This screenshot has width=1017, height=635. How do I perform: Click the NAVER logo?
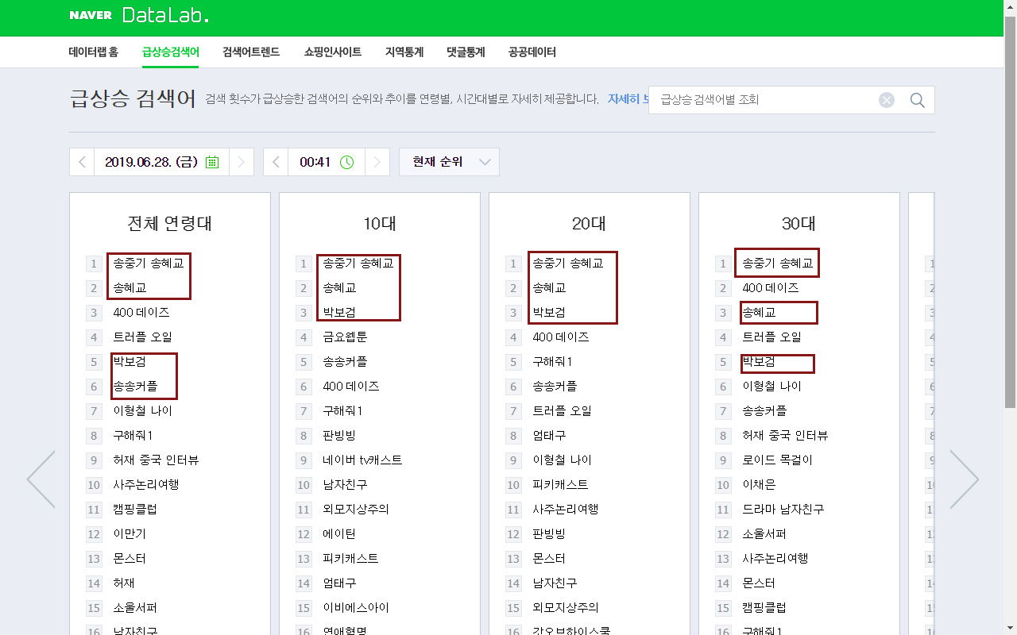[91, 15]
